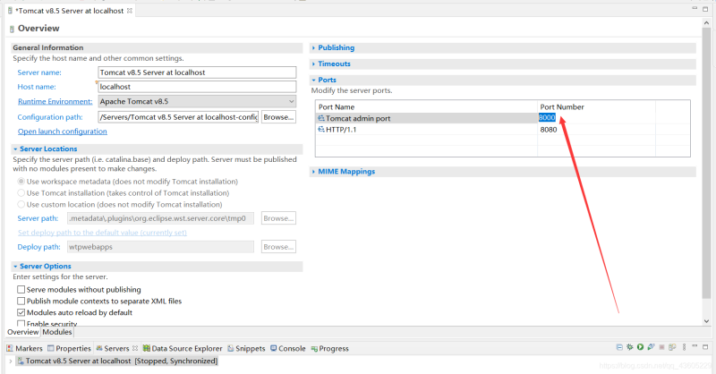716x374 pixels.
Task: Click the Collapse All icon in Servers view
Action: [x=619, y=347]
